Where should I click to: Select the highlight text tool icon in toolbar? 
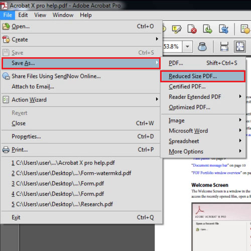pos(177,29)
